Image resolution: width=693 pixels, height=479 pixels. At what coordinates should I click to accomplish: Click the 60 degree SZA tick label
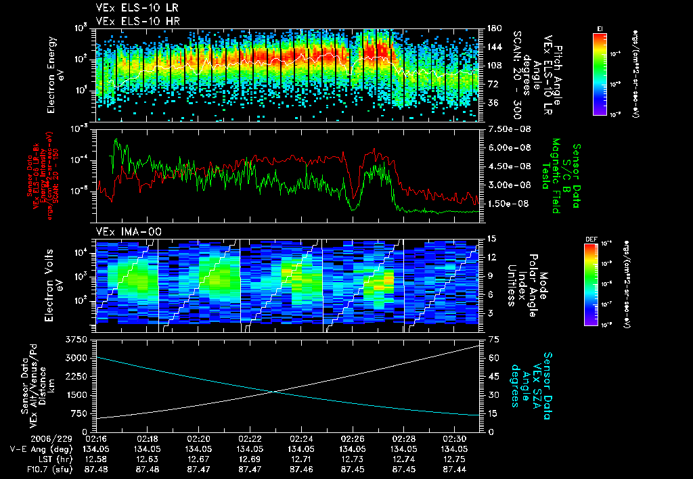pyautogui.click(x=493, y=358)
